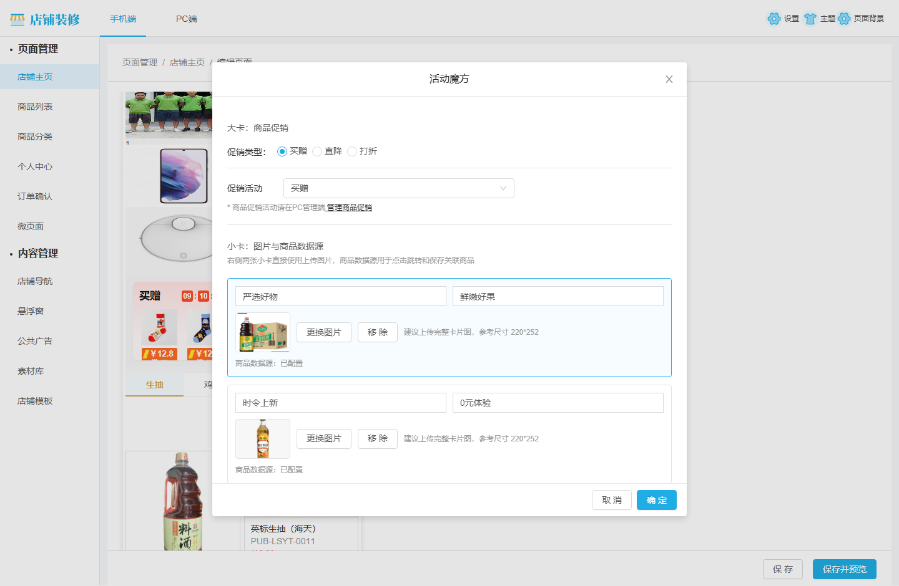The width and height of the screenshot is (899, 586).
Task: Open 店铺主页 in the sidebar
Action: click(x=50, y=77)
